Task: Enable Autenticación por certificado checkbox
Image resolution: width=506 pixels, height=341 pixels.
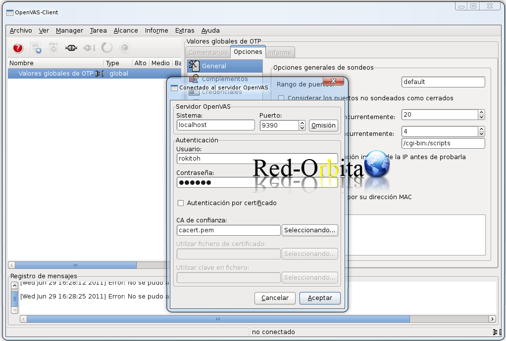Action: coord(181,203)
